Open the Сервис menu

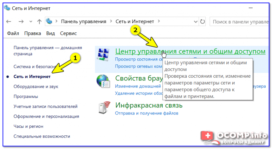pyautogui.click(x=68, y=33)
